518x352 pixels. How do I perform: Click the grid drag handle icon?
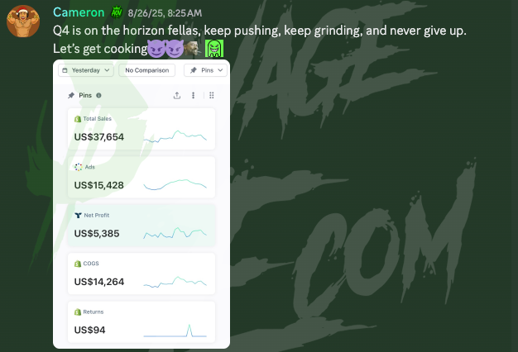tap(212, 96)
